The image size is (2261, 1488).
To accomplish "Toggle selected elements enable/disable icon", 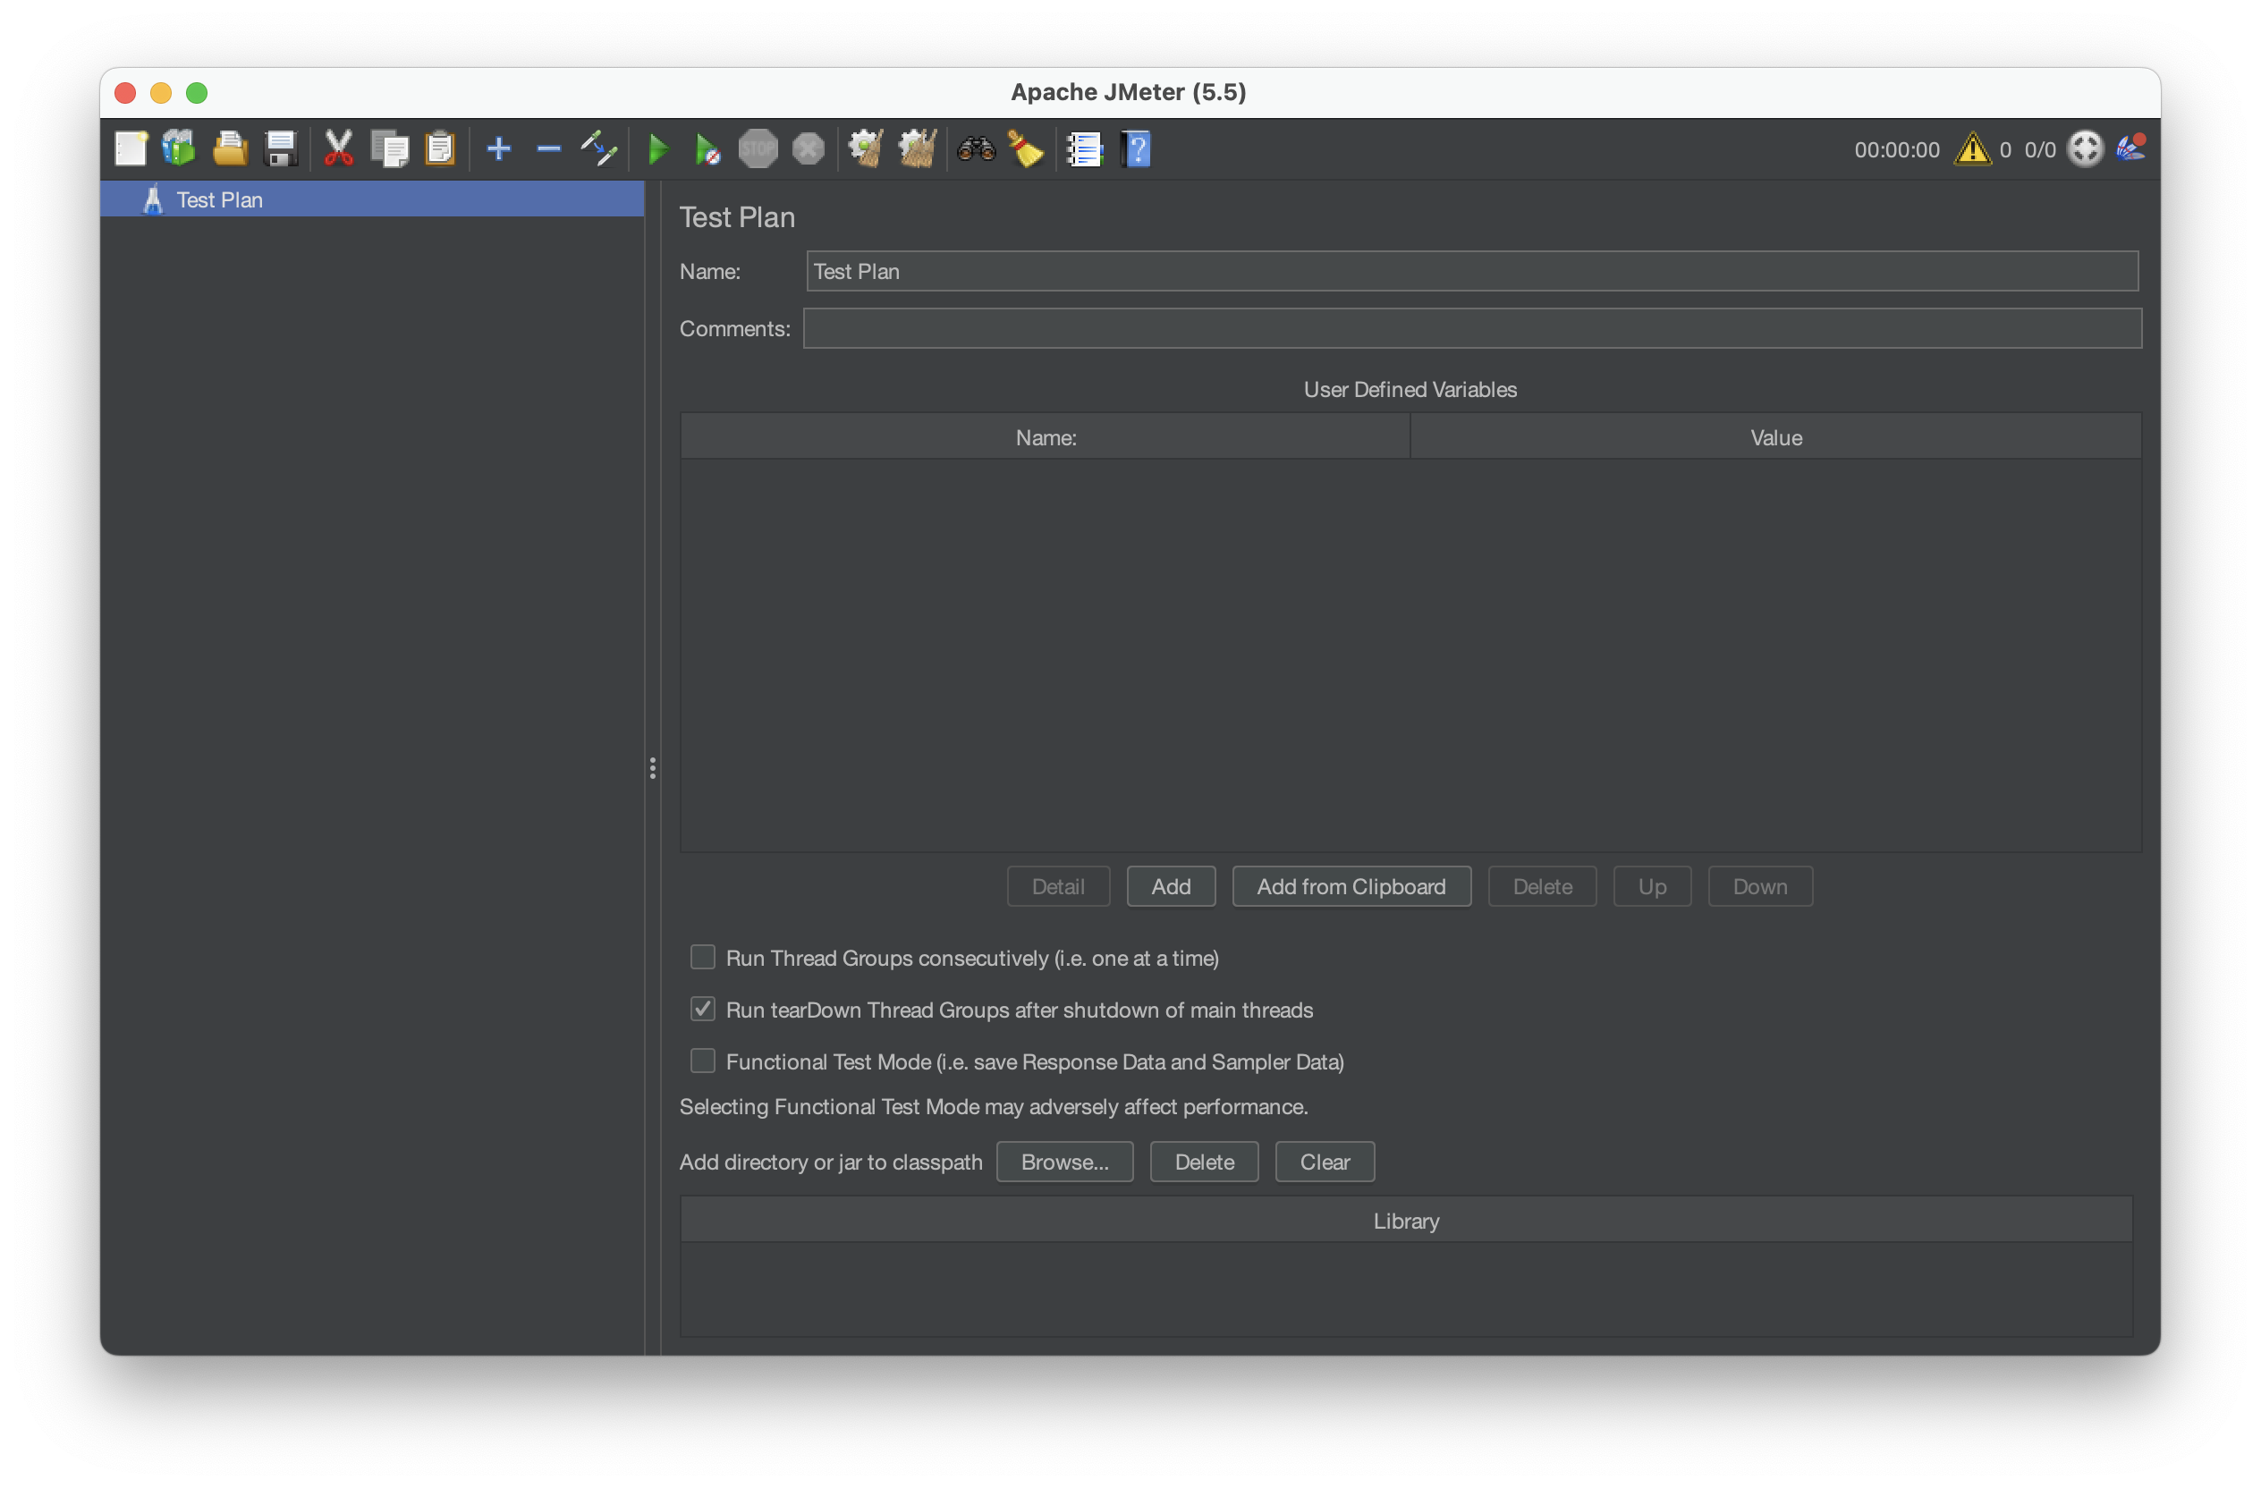I will (599, 149).
